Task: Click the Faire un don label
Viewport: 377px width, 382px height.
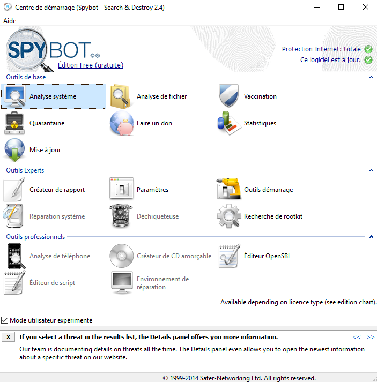Action: (x=154, y=123)
